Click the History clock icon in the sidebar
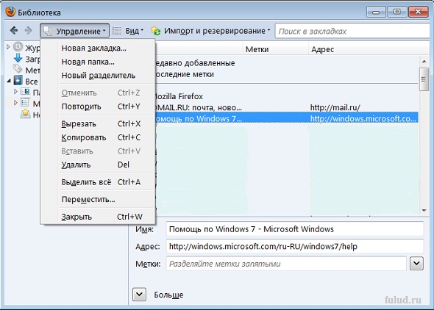 18,47
